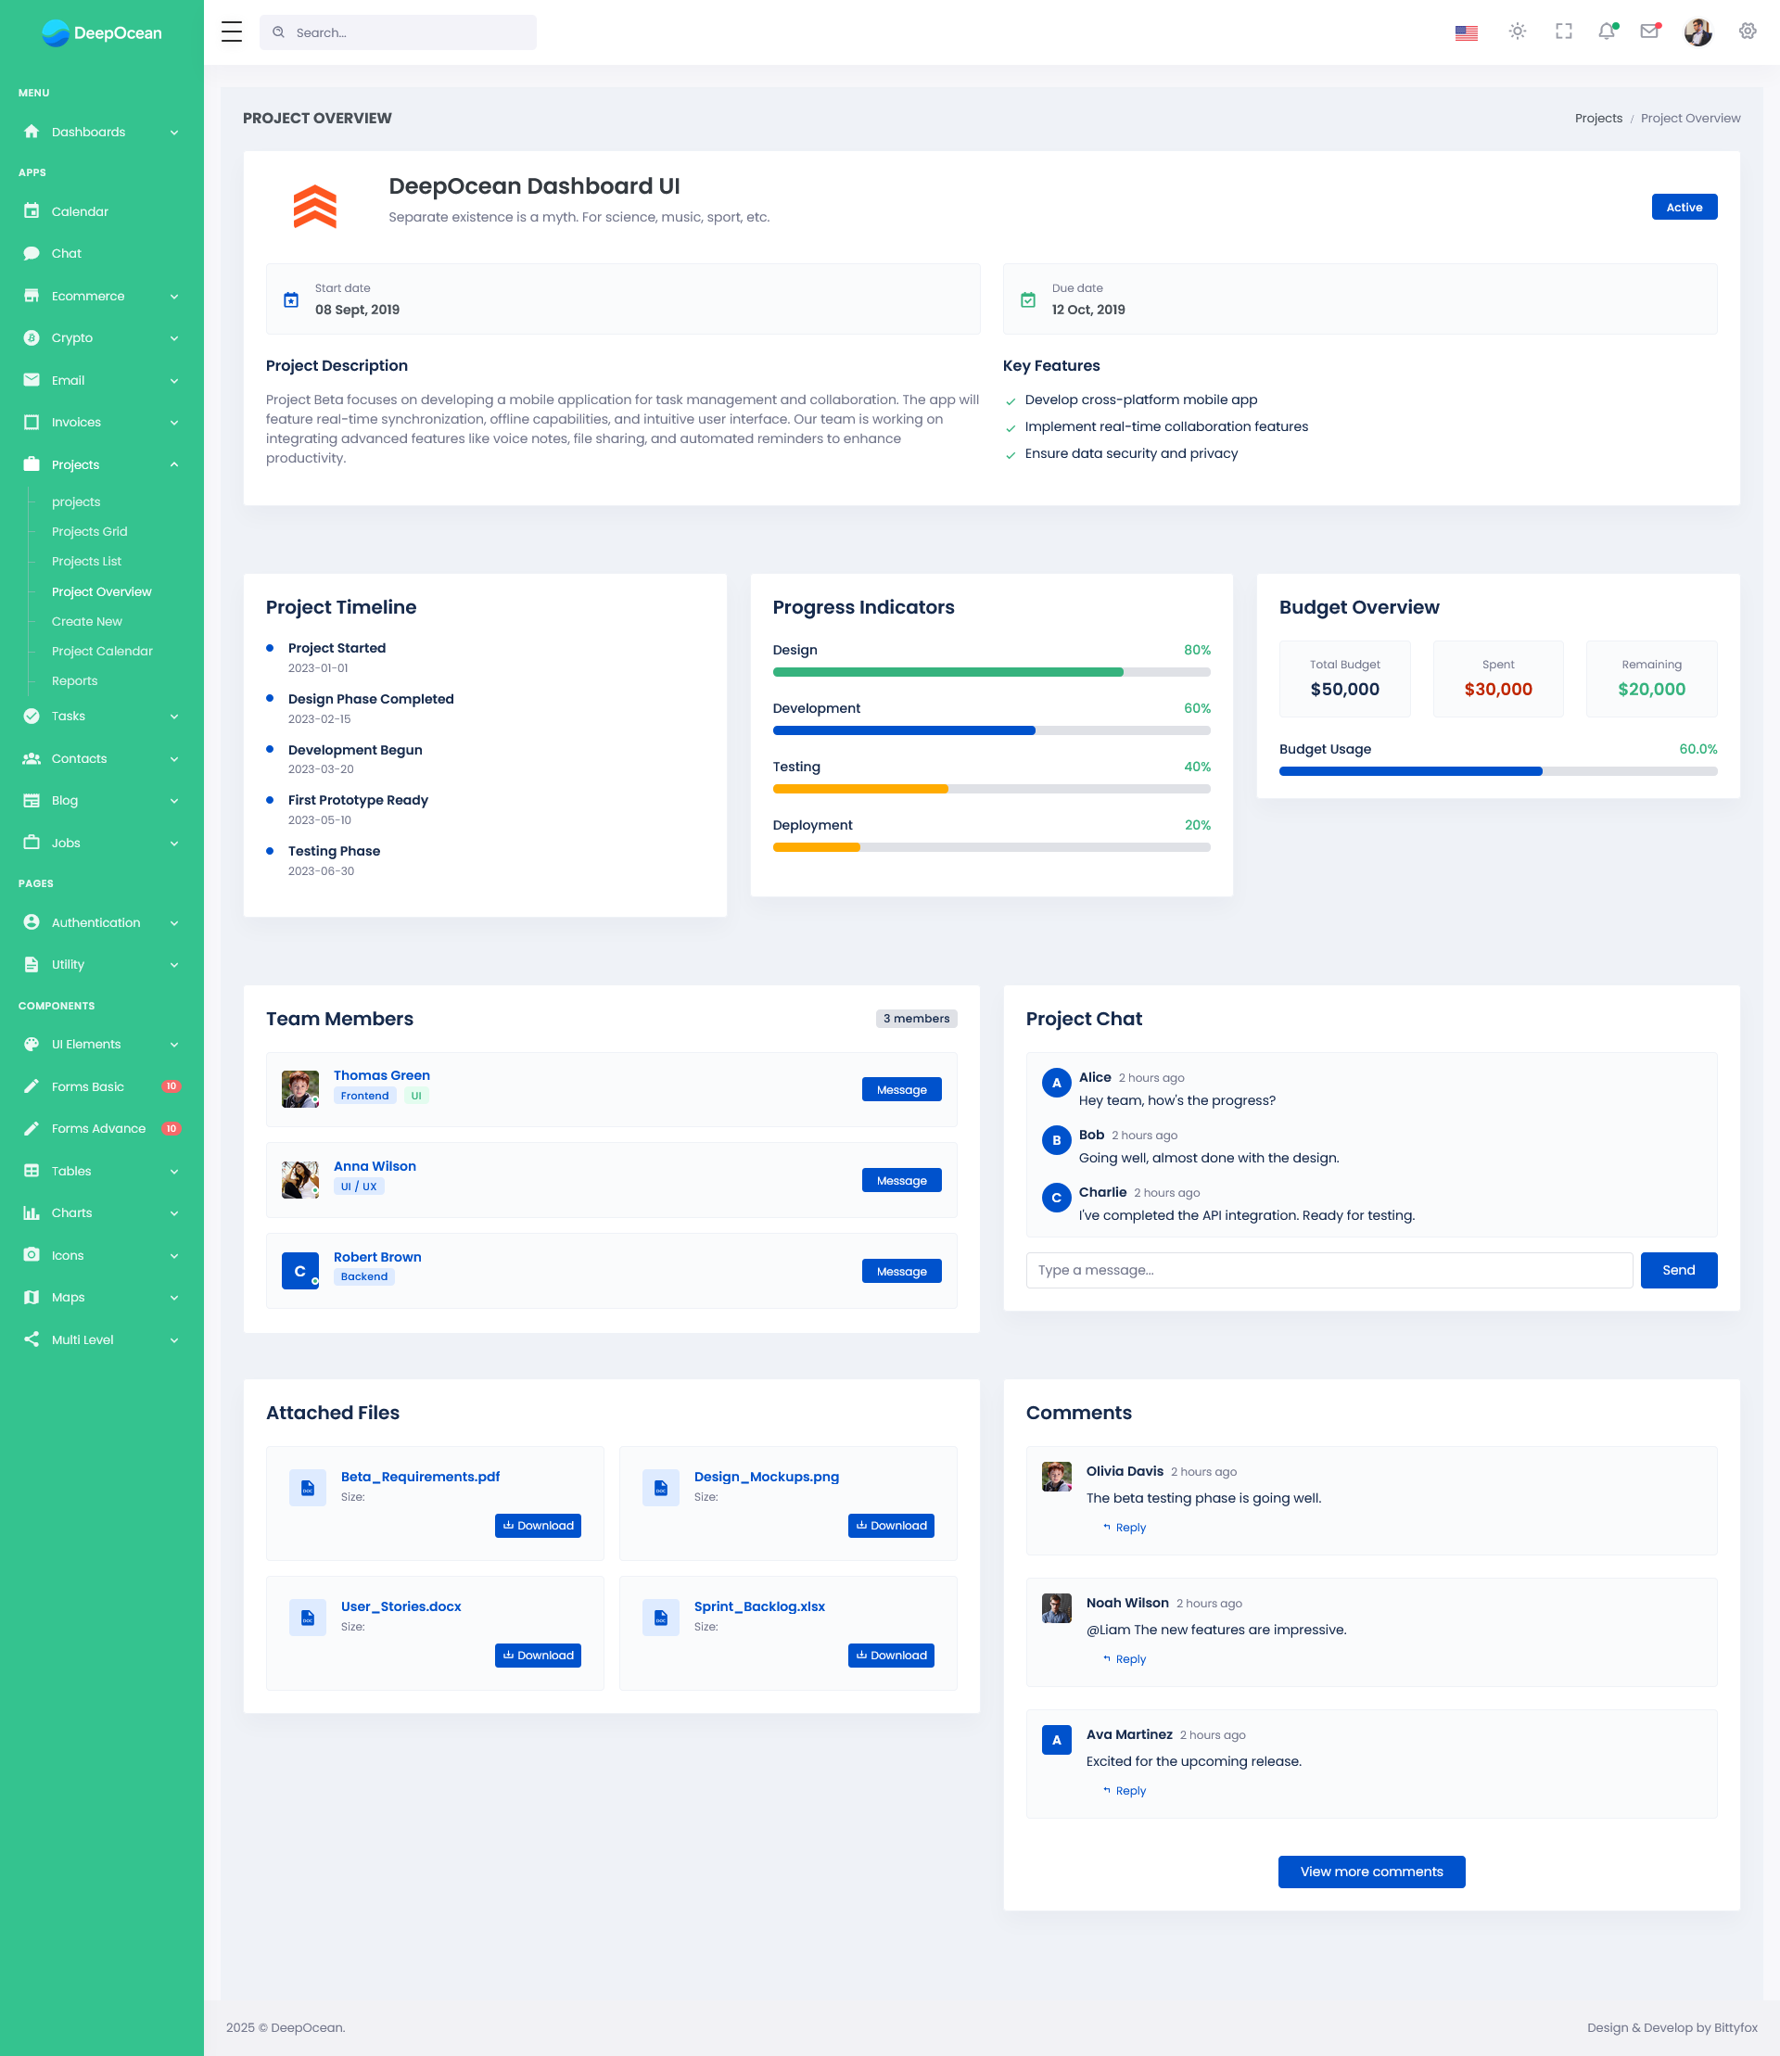The width and height of the screenshot is (1780, 2056).
Task: Click the messages envelope icon
Action: [x=1650, y=32]
